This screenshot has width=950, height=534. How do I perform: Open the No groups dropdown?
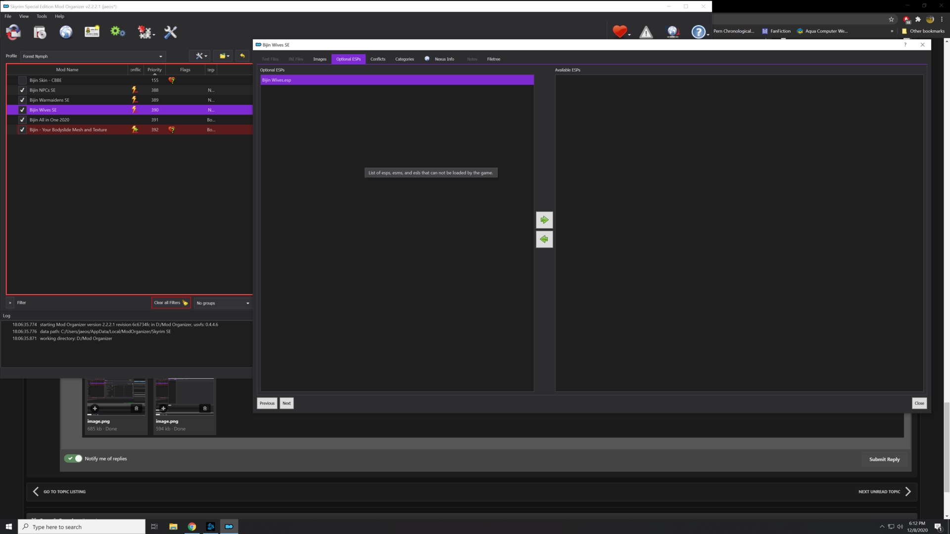click(223, 303)
